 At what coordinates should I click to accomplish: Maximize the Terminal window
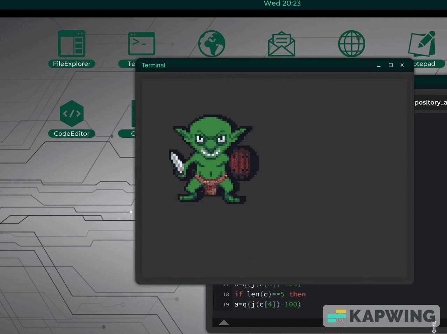point(390,65)
